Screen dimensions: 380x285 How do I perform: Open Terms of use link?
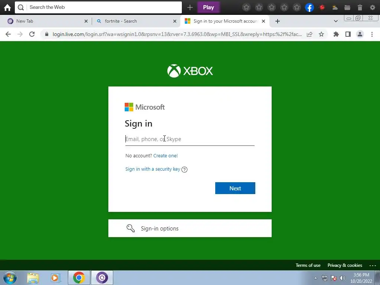(308, 265)
